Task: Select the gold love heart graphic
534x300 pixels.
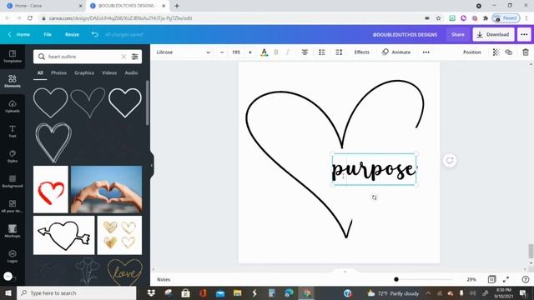Action: (125, 272)
